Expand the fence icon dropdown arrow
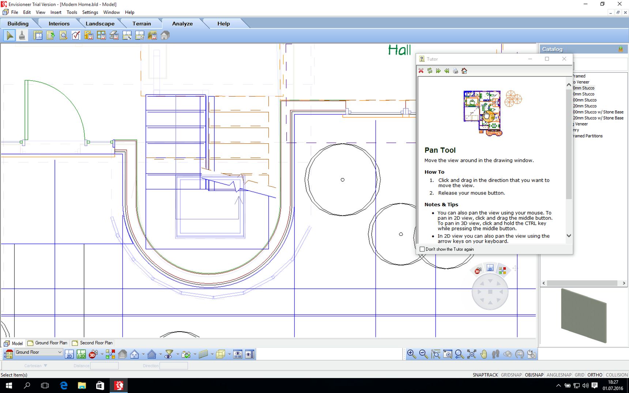The width and height of the screenshot is (629, 393). pos(212,354)
